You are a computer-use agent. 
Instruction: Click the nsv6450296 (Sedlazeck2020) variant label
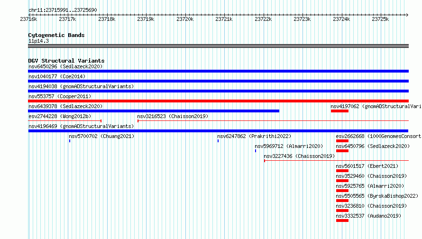[65, 66]
